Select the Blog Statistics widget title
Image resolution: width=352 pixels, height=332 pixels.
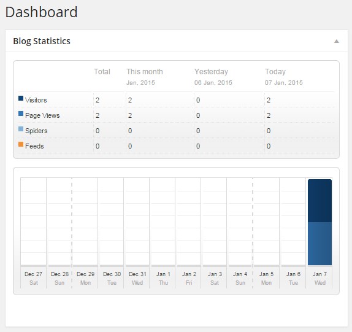[x=42, y=41]
